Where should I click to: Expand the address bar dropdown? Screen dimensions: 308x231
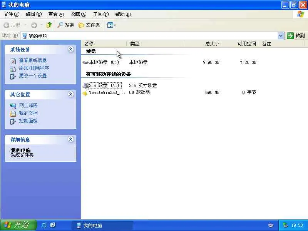pyautogui.click(x=281, y=36)
